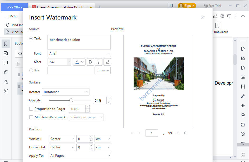This screenshot has height=162, width=249.
Task: Open the signature sidebar panel
Action: tap(6, 82)
